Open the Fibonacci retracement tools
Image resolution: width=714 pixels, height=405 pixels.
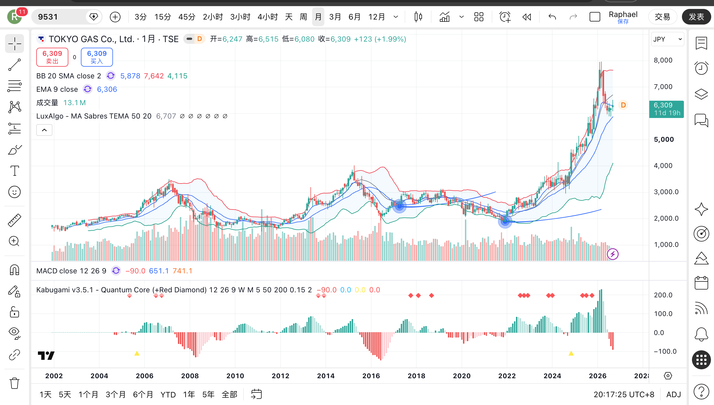[15, 86]
